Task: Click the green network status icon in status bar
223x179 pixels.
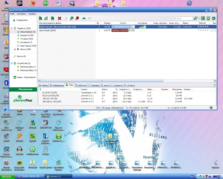Action: (211, 107)
